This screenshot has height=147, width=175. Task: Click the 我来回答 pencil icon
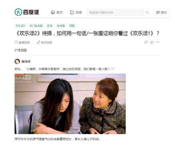[x=38, y=42]
